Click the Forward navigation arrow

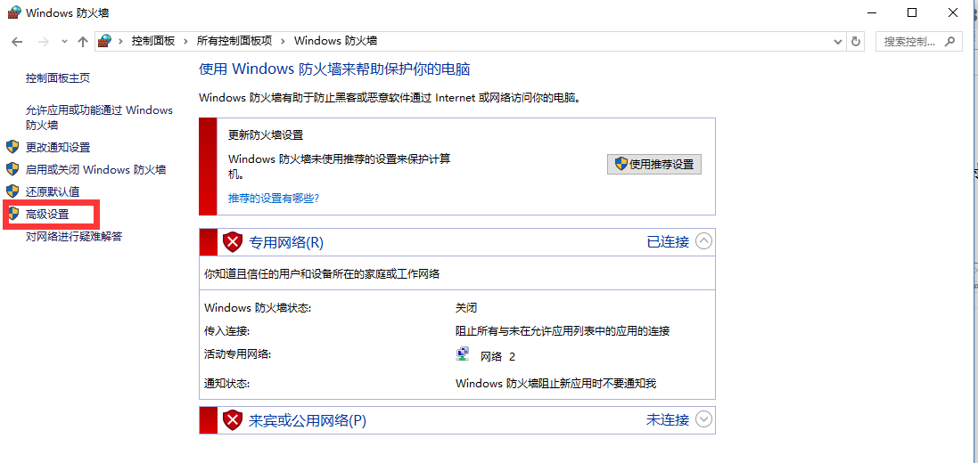[43, 42]
